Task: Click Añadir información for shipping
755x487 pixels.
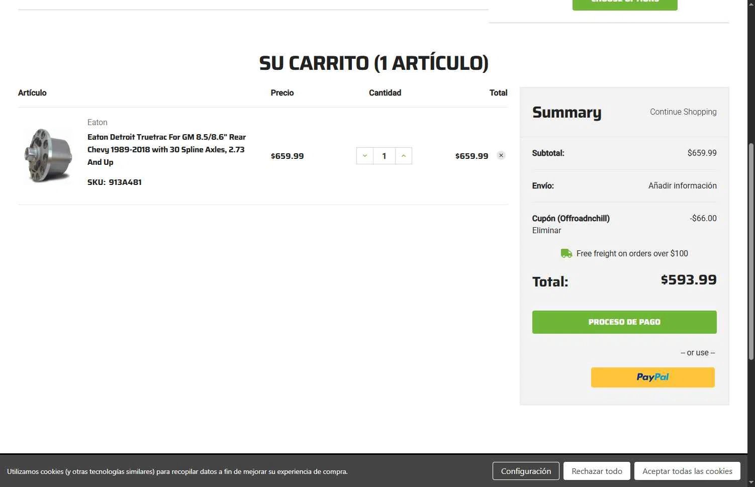Action: click(x=683, y=185)
